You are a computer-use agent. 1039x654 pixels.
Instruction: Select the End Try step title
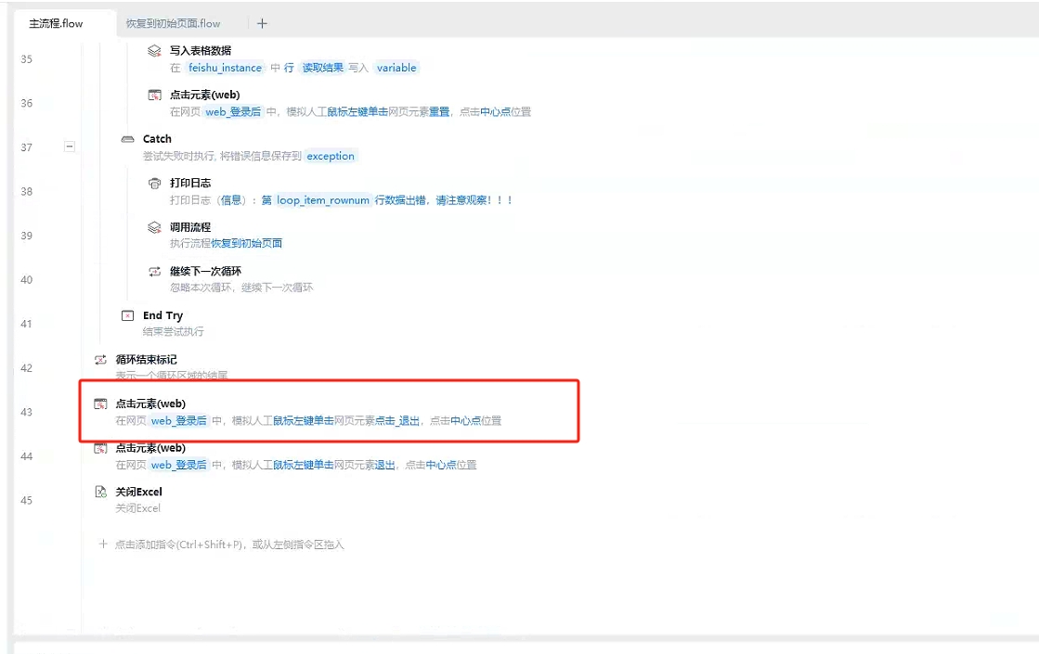tap(163, 315)
